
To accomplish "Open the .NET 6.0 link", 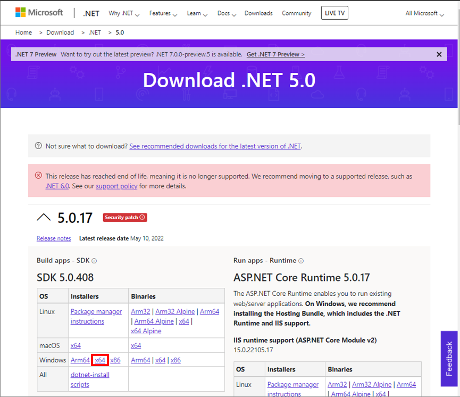I will point(57,186).
